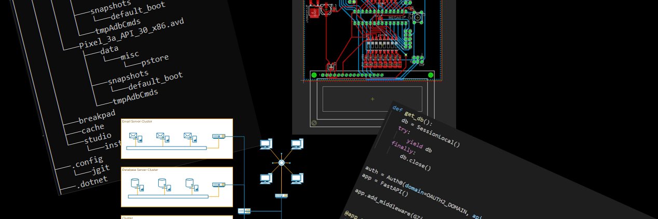This screenshot has height=219, width=658.
Task: Click the 'db.close()' code line
Action: (x=415, y=162)
